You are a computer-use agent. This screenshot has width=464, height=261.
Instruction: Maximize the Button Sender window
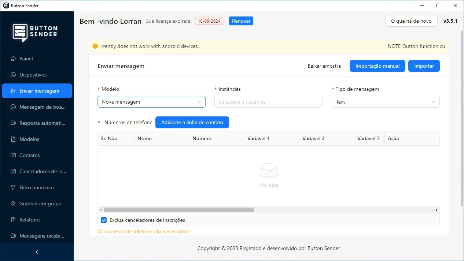pos(438,5)
